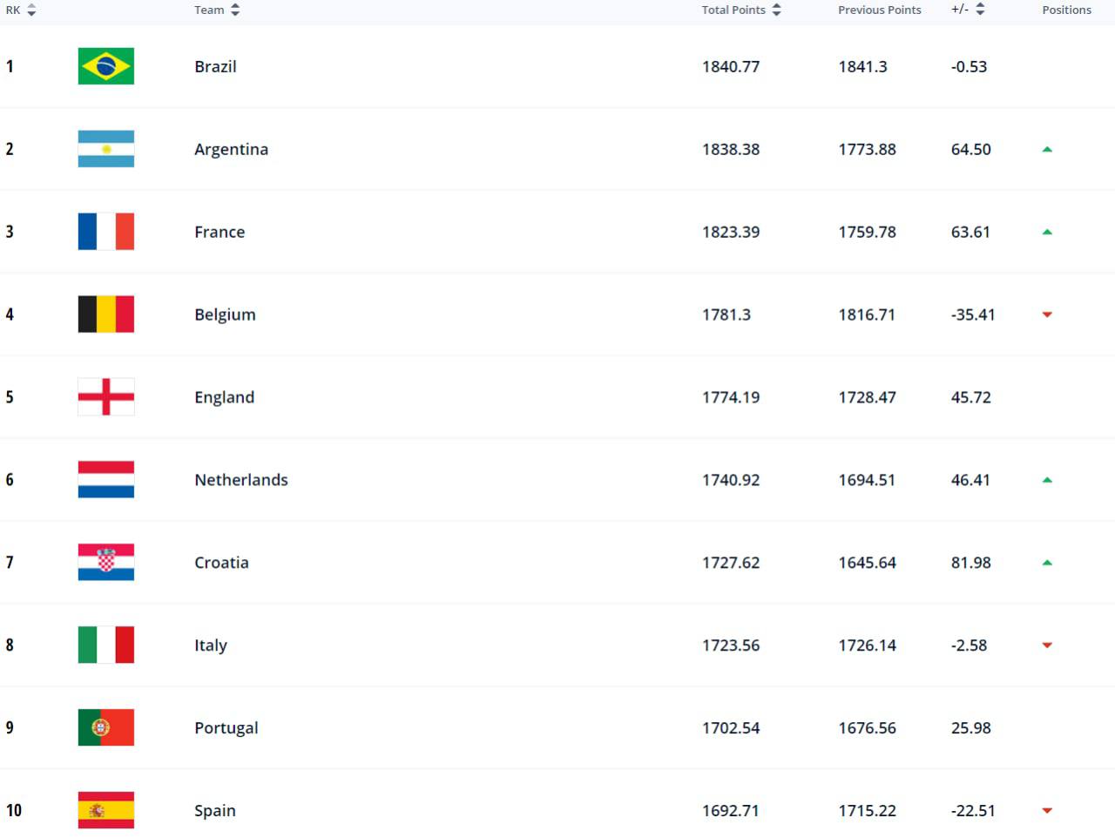The height and width of the screenshot is (838, 1115).
Task: Click the Belgium flag icon
Action: [x=106, y=314]
